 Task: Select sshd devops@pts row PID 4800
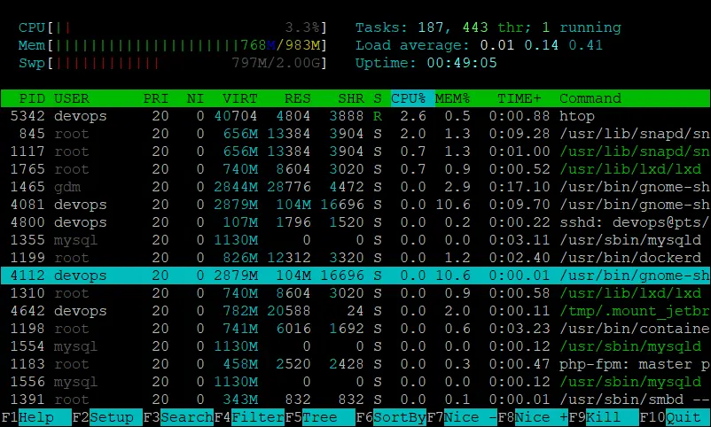pos(355,222)
